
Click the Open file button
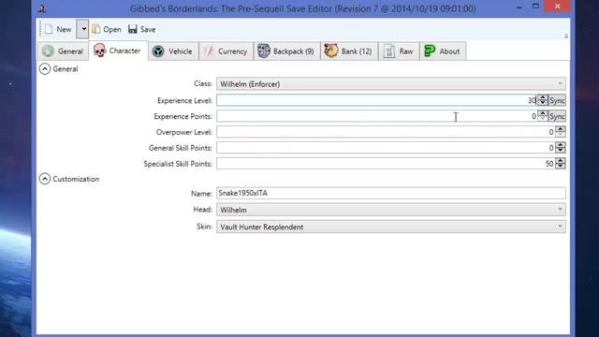point(107,29)
